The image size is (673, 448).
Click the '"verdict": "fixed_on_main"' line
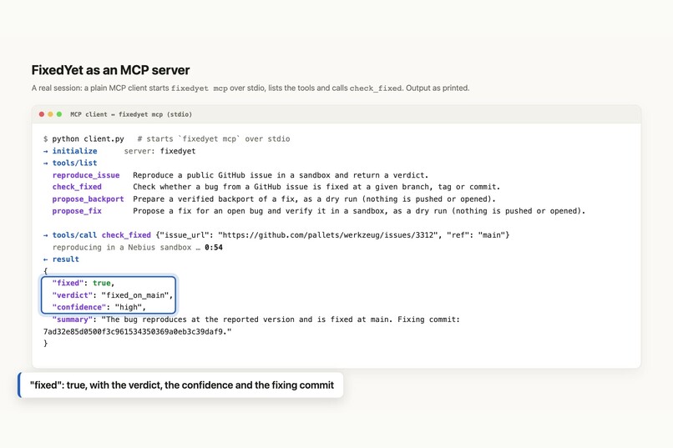pos(113,295)
